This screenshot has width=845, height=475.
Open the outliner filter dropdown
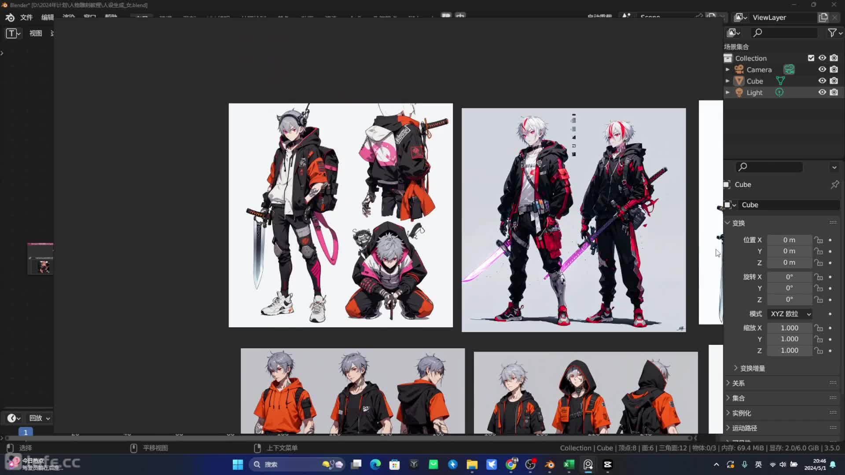(x=834, y=33)
